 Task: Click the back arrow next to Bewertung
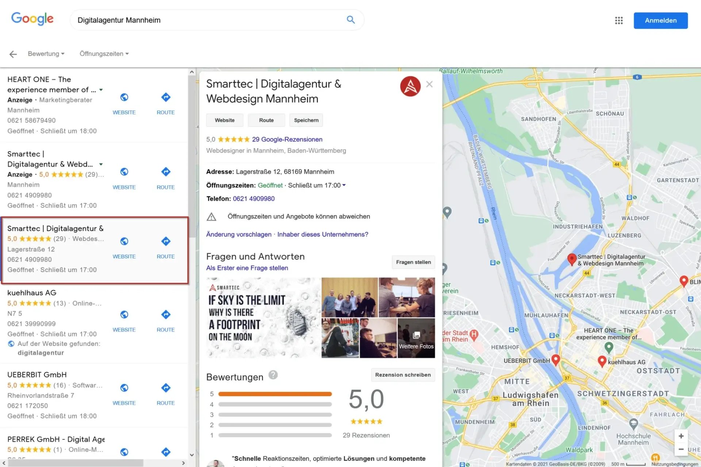[x=13, y=54]
